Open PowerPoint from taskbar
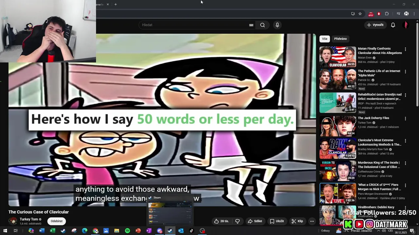This screenshot has height=235, width=419. tap(138, 231)
